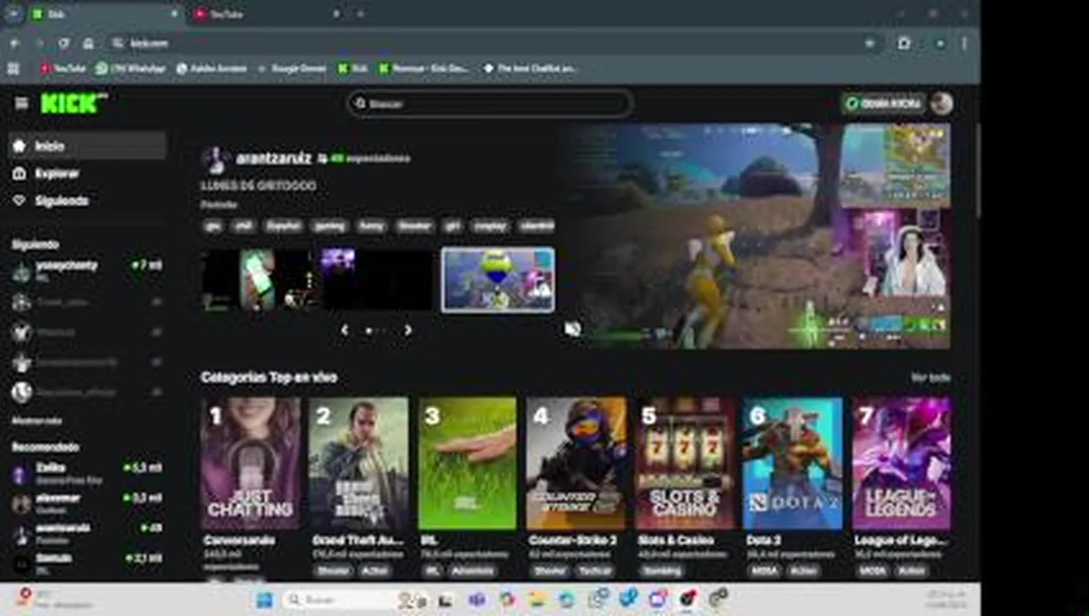Open the Counter-Strike 2 category card
Viewport: 1089px width, 616px height.
pos(576,463)
